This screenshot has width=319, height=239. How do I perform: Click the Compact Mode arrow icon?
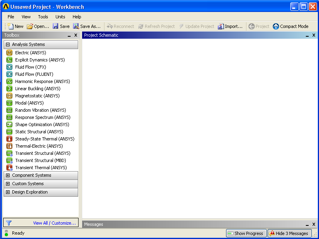pyautogui.click(x=276, y=26)
